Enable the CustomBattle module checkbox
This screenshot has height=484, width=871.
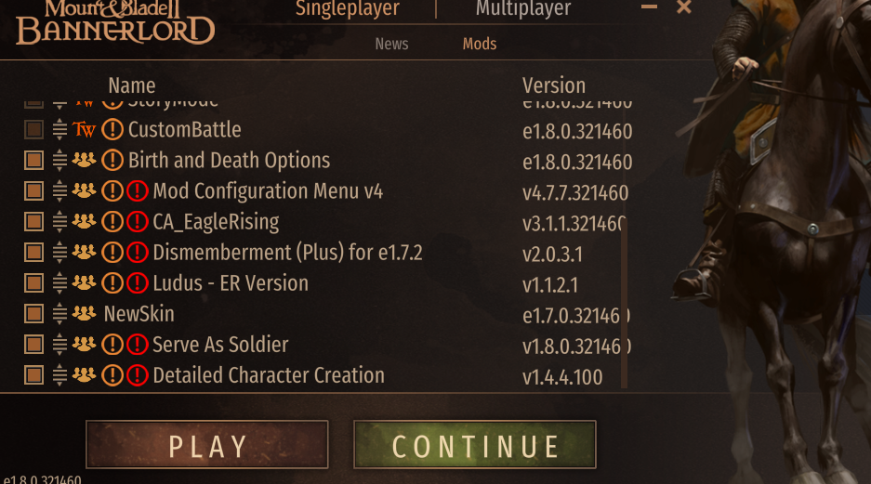33,130
